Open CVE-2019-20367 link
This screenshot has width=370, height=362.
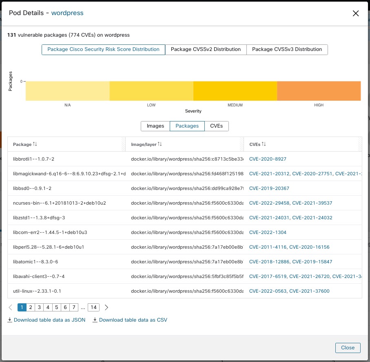tap(269, 188)
